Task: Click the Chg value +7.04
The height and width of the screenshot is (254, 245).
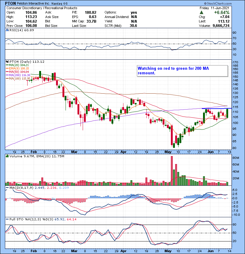Action: [x=224, y=17]
